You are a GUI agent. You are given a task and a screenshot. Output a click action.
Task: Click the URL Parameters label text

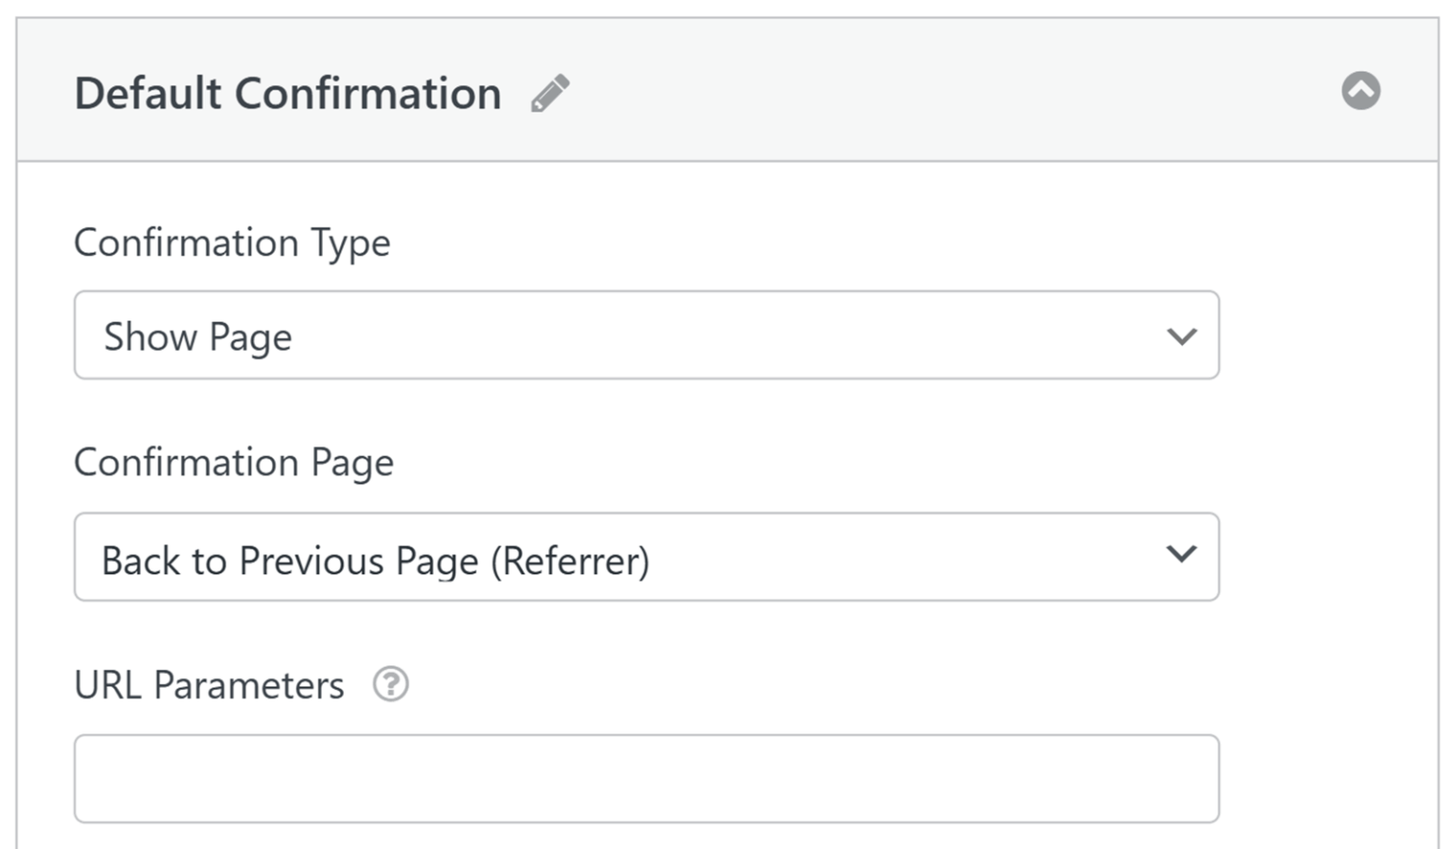pyautogui.click(x=210, y=684)
